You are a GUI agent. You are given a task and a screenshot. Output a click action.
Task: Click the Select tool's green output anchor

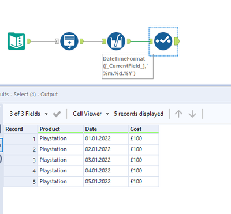(x=177, y=41)
